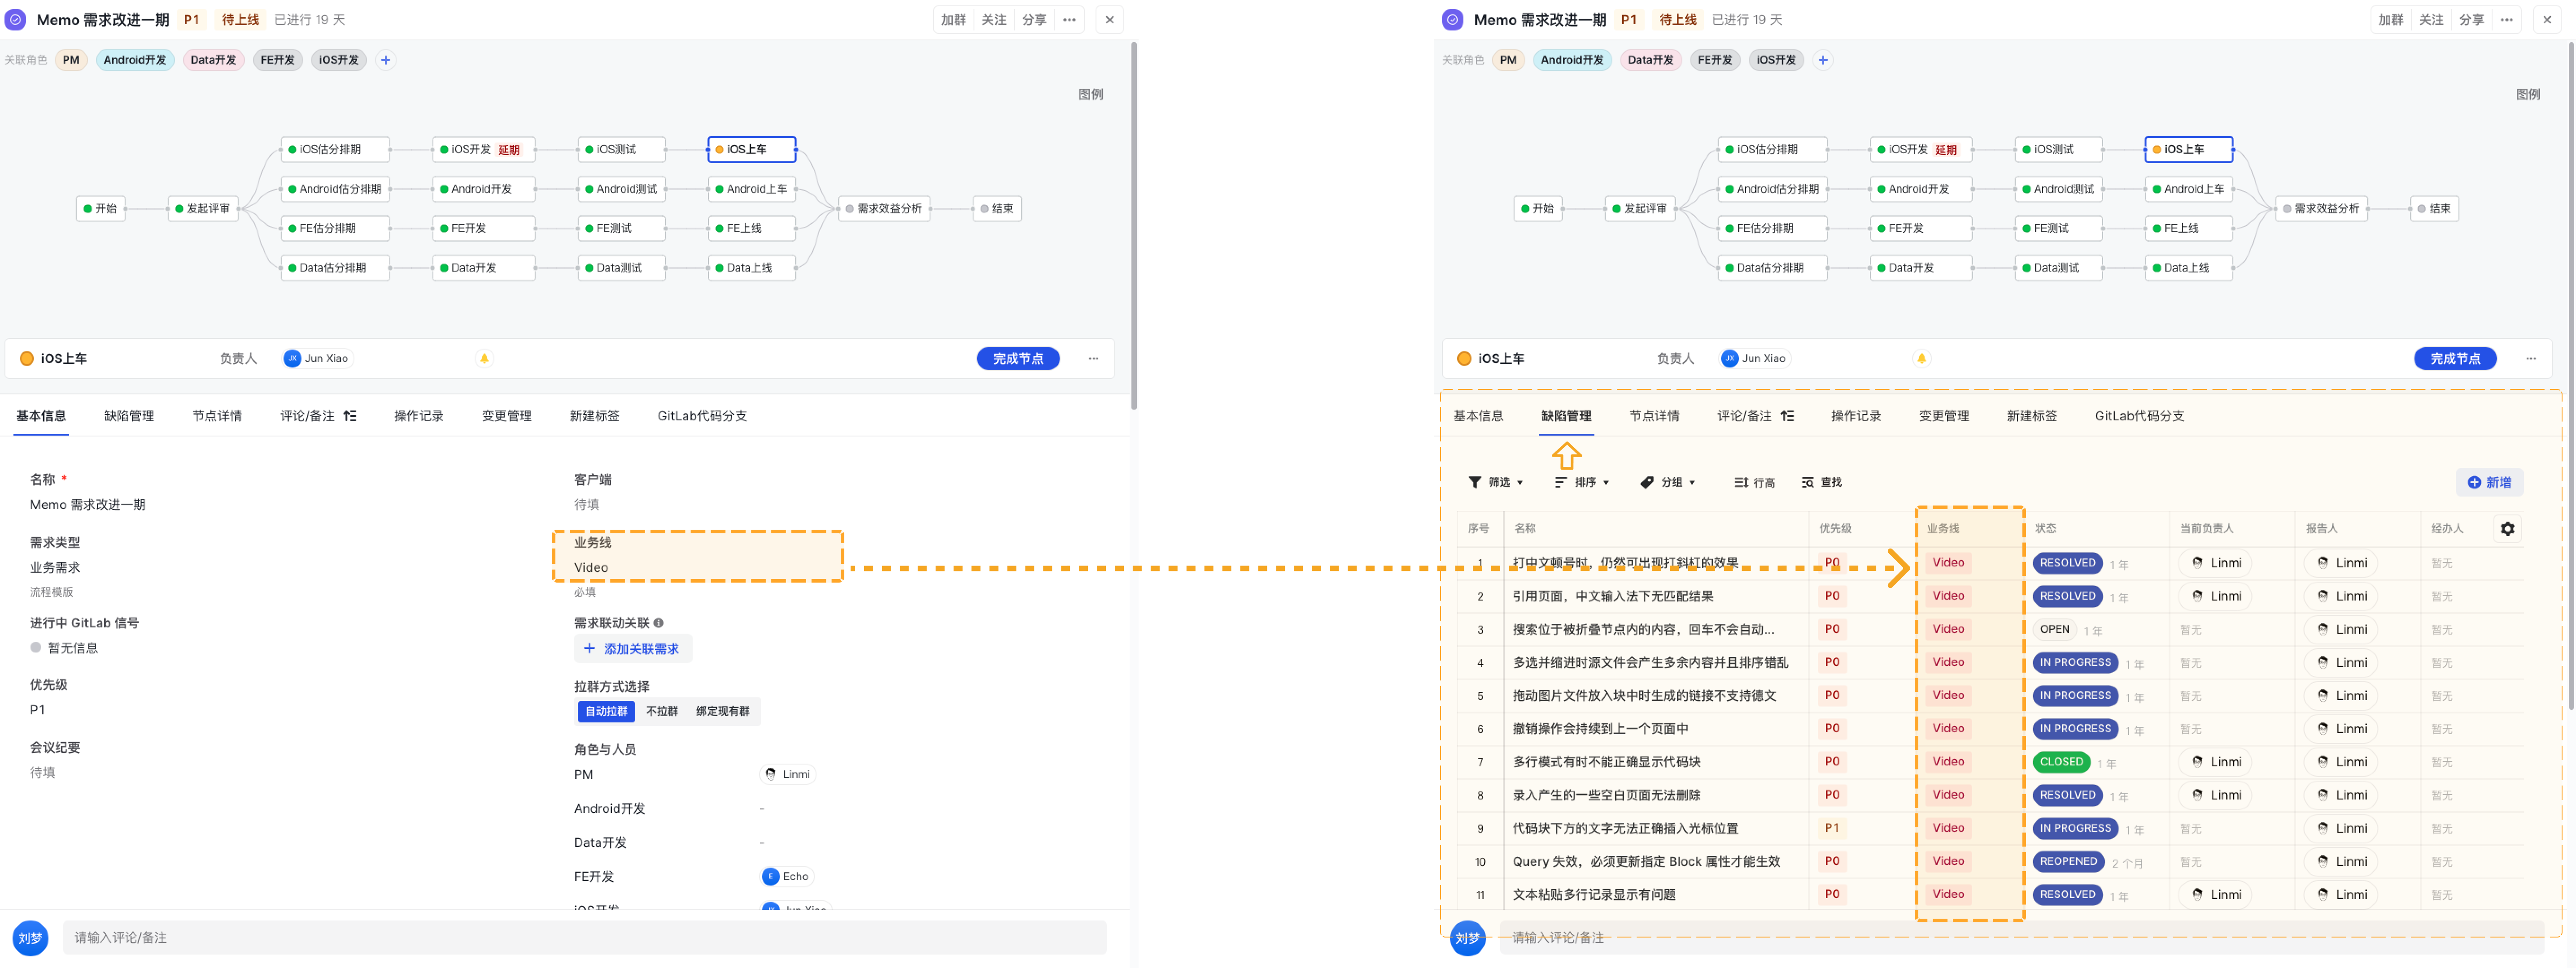2576x968 pixels.
Task: Click Linmi's avatar in the PM role row
Action: [771, 774]
